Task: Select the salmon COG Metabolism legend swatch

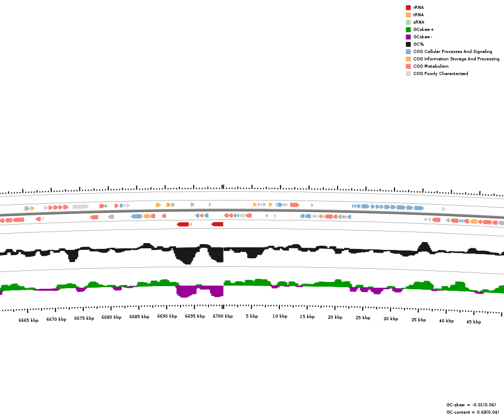Action: tap(408, 66)
